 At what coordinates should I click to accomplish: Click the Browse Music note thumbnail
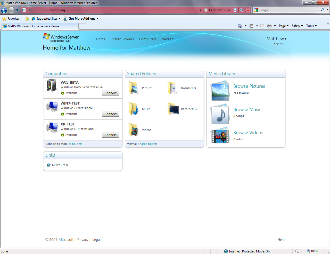[220, 114]
